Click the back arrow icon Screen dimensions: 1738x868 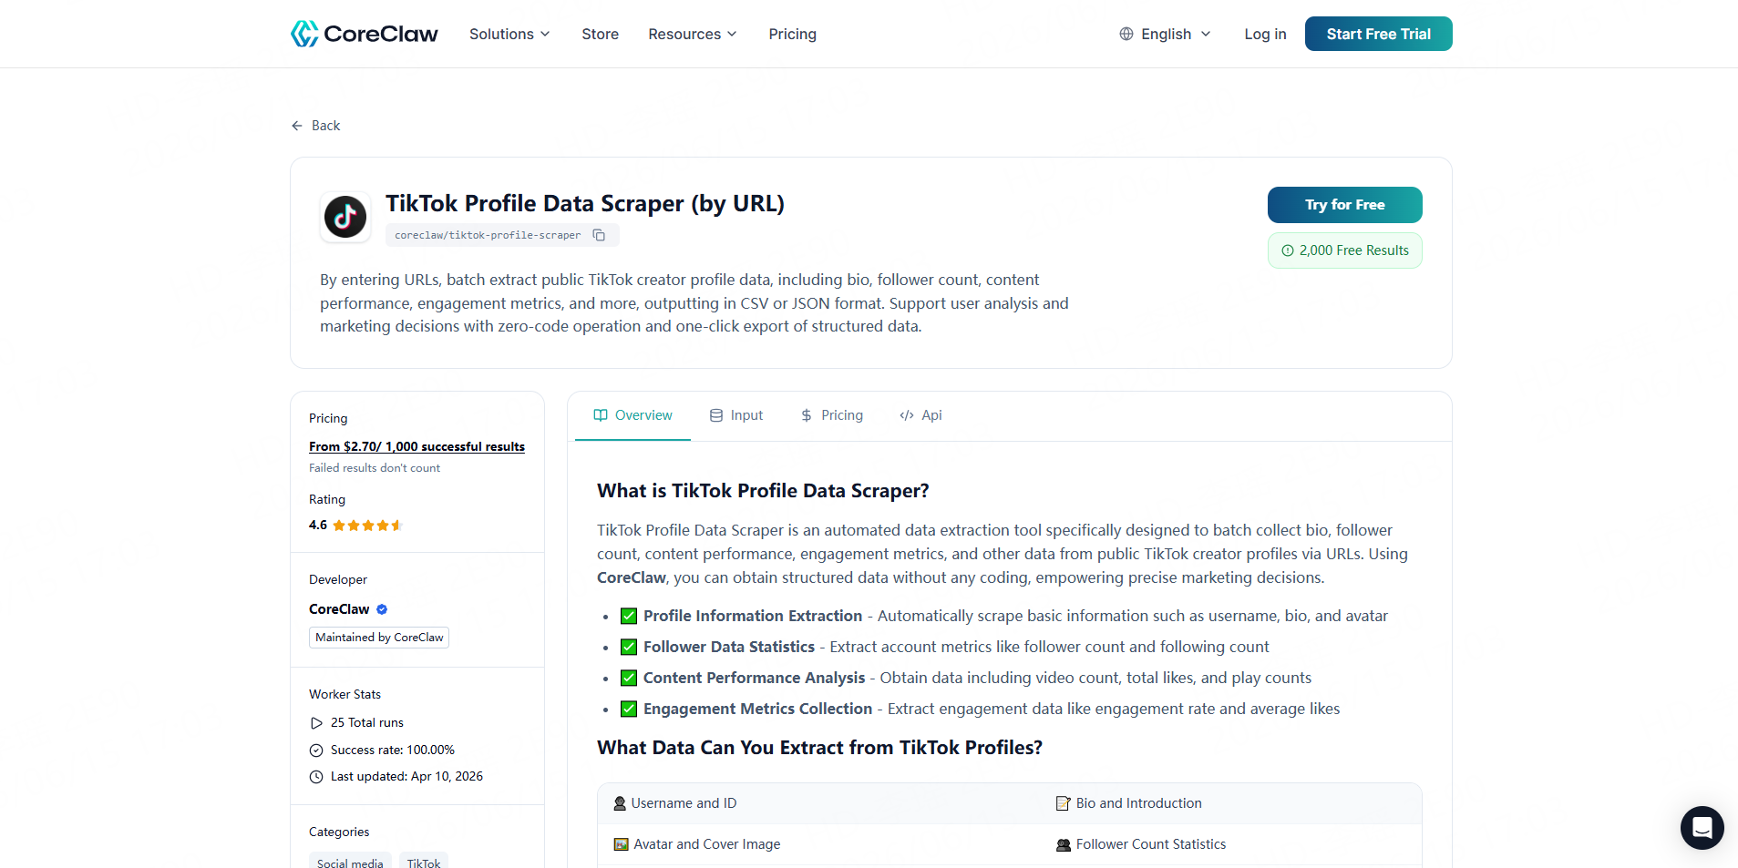coord(297,126)
